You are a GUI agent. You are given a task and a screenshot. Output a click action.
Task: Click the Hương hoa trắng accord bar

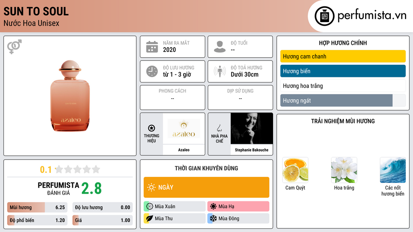click(343, 86)
